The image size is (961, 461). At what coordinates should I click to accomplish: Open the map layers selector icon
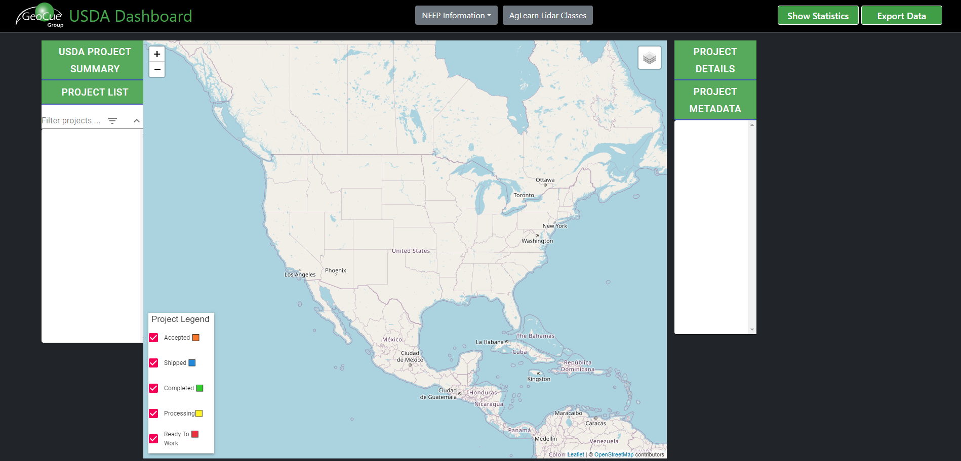point(649,58)
